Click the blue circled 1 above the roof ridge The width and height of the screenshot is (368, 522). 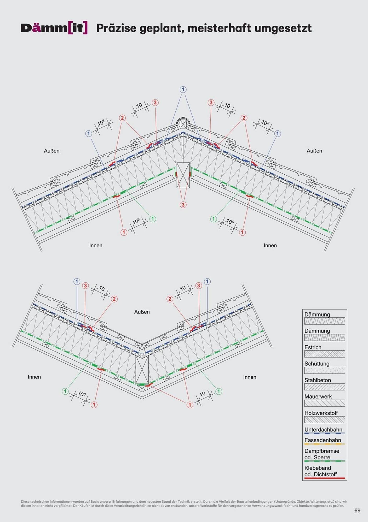click(x=183, y=90)
